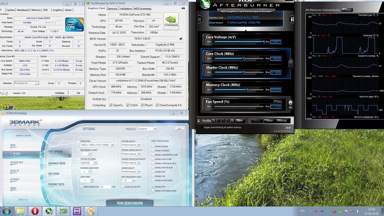
Task: Click the profile lock icon in Afterburner
Action: coord(199,121)
